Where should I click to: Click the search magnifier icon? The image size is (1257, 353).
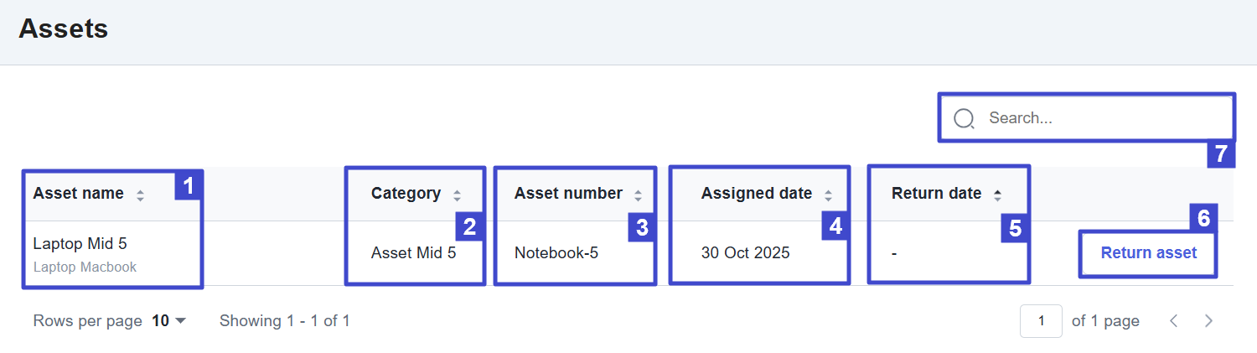[964, 118]
